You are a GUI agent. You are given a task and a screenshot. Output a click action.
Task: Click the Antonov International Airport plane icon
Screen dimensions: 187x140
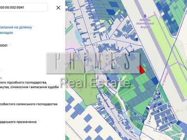[145, 16]
